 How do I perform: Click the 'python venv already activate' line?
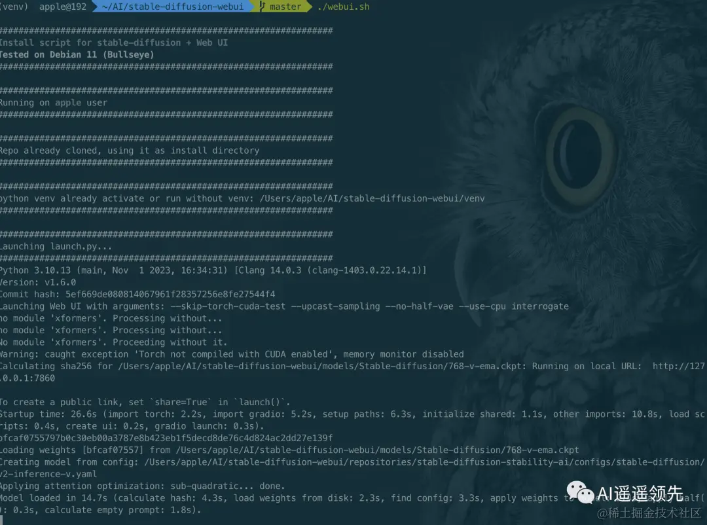click(x=242, y=198)
